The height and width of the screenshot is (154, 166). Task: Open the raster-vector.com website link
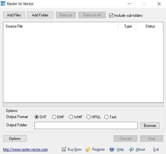point(25,149)
